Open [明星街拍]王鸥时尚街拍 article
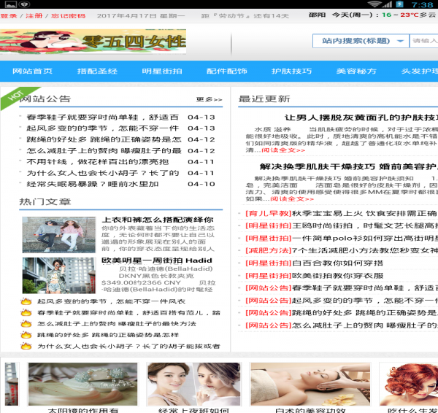Image resolution: width=438 pixels, height=413 pixels. click(x=342, y=226)
